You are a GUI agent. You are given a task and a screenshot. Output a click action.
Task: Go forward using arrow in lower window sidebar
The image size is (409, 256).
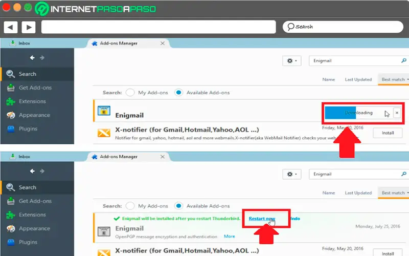pos(42,171)
